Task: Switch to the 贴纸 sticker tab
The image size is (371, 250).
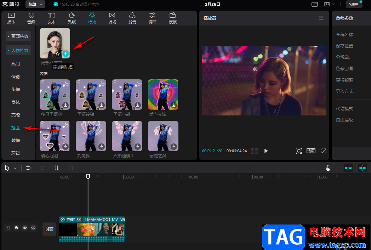Action: [72, 18]
